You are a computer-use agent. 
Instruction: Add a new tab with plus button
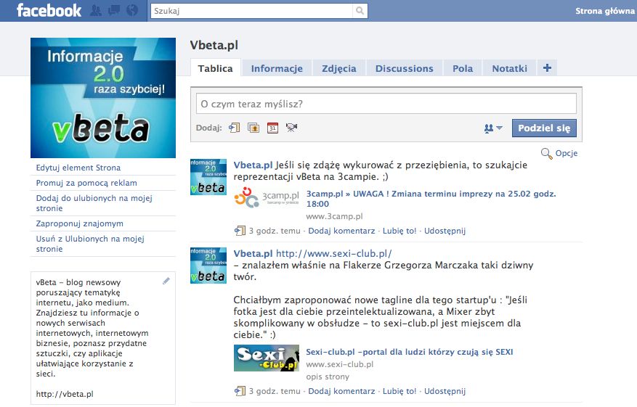coord(547,67)
